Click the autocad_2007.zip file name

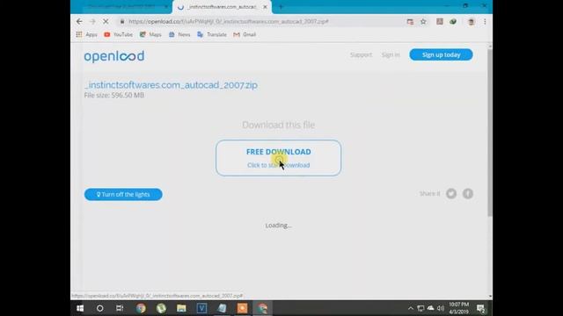click(171, 85)
